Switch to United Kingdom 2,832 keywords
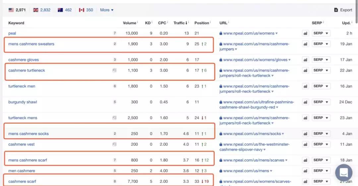The width and height of the screenshot is (358, 186). pyautogui.click(x=42, y=10)
